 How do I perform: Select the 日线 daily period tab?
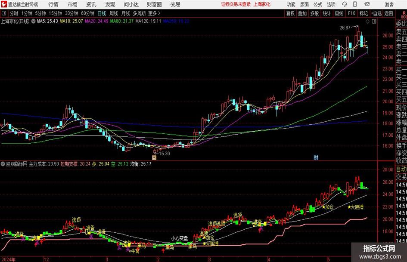(x=102, y=13)
